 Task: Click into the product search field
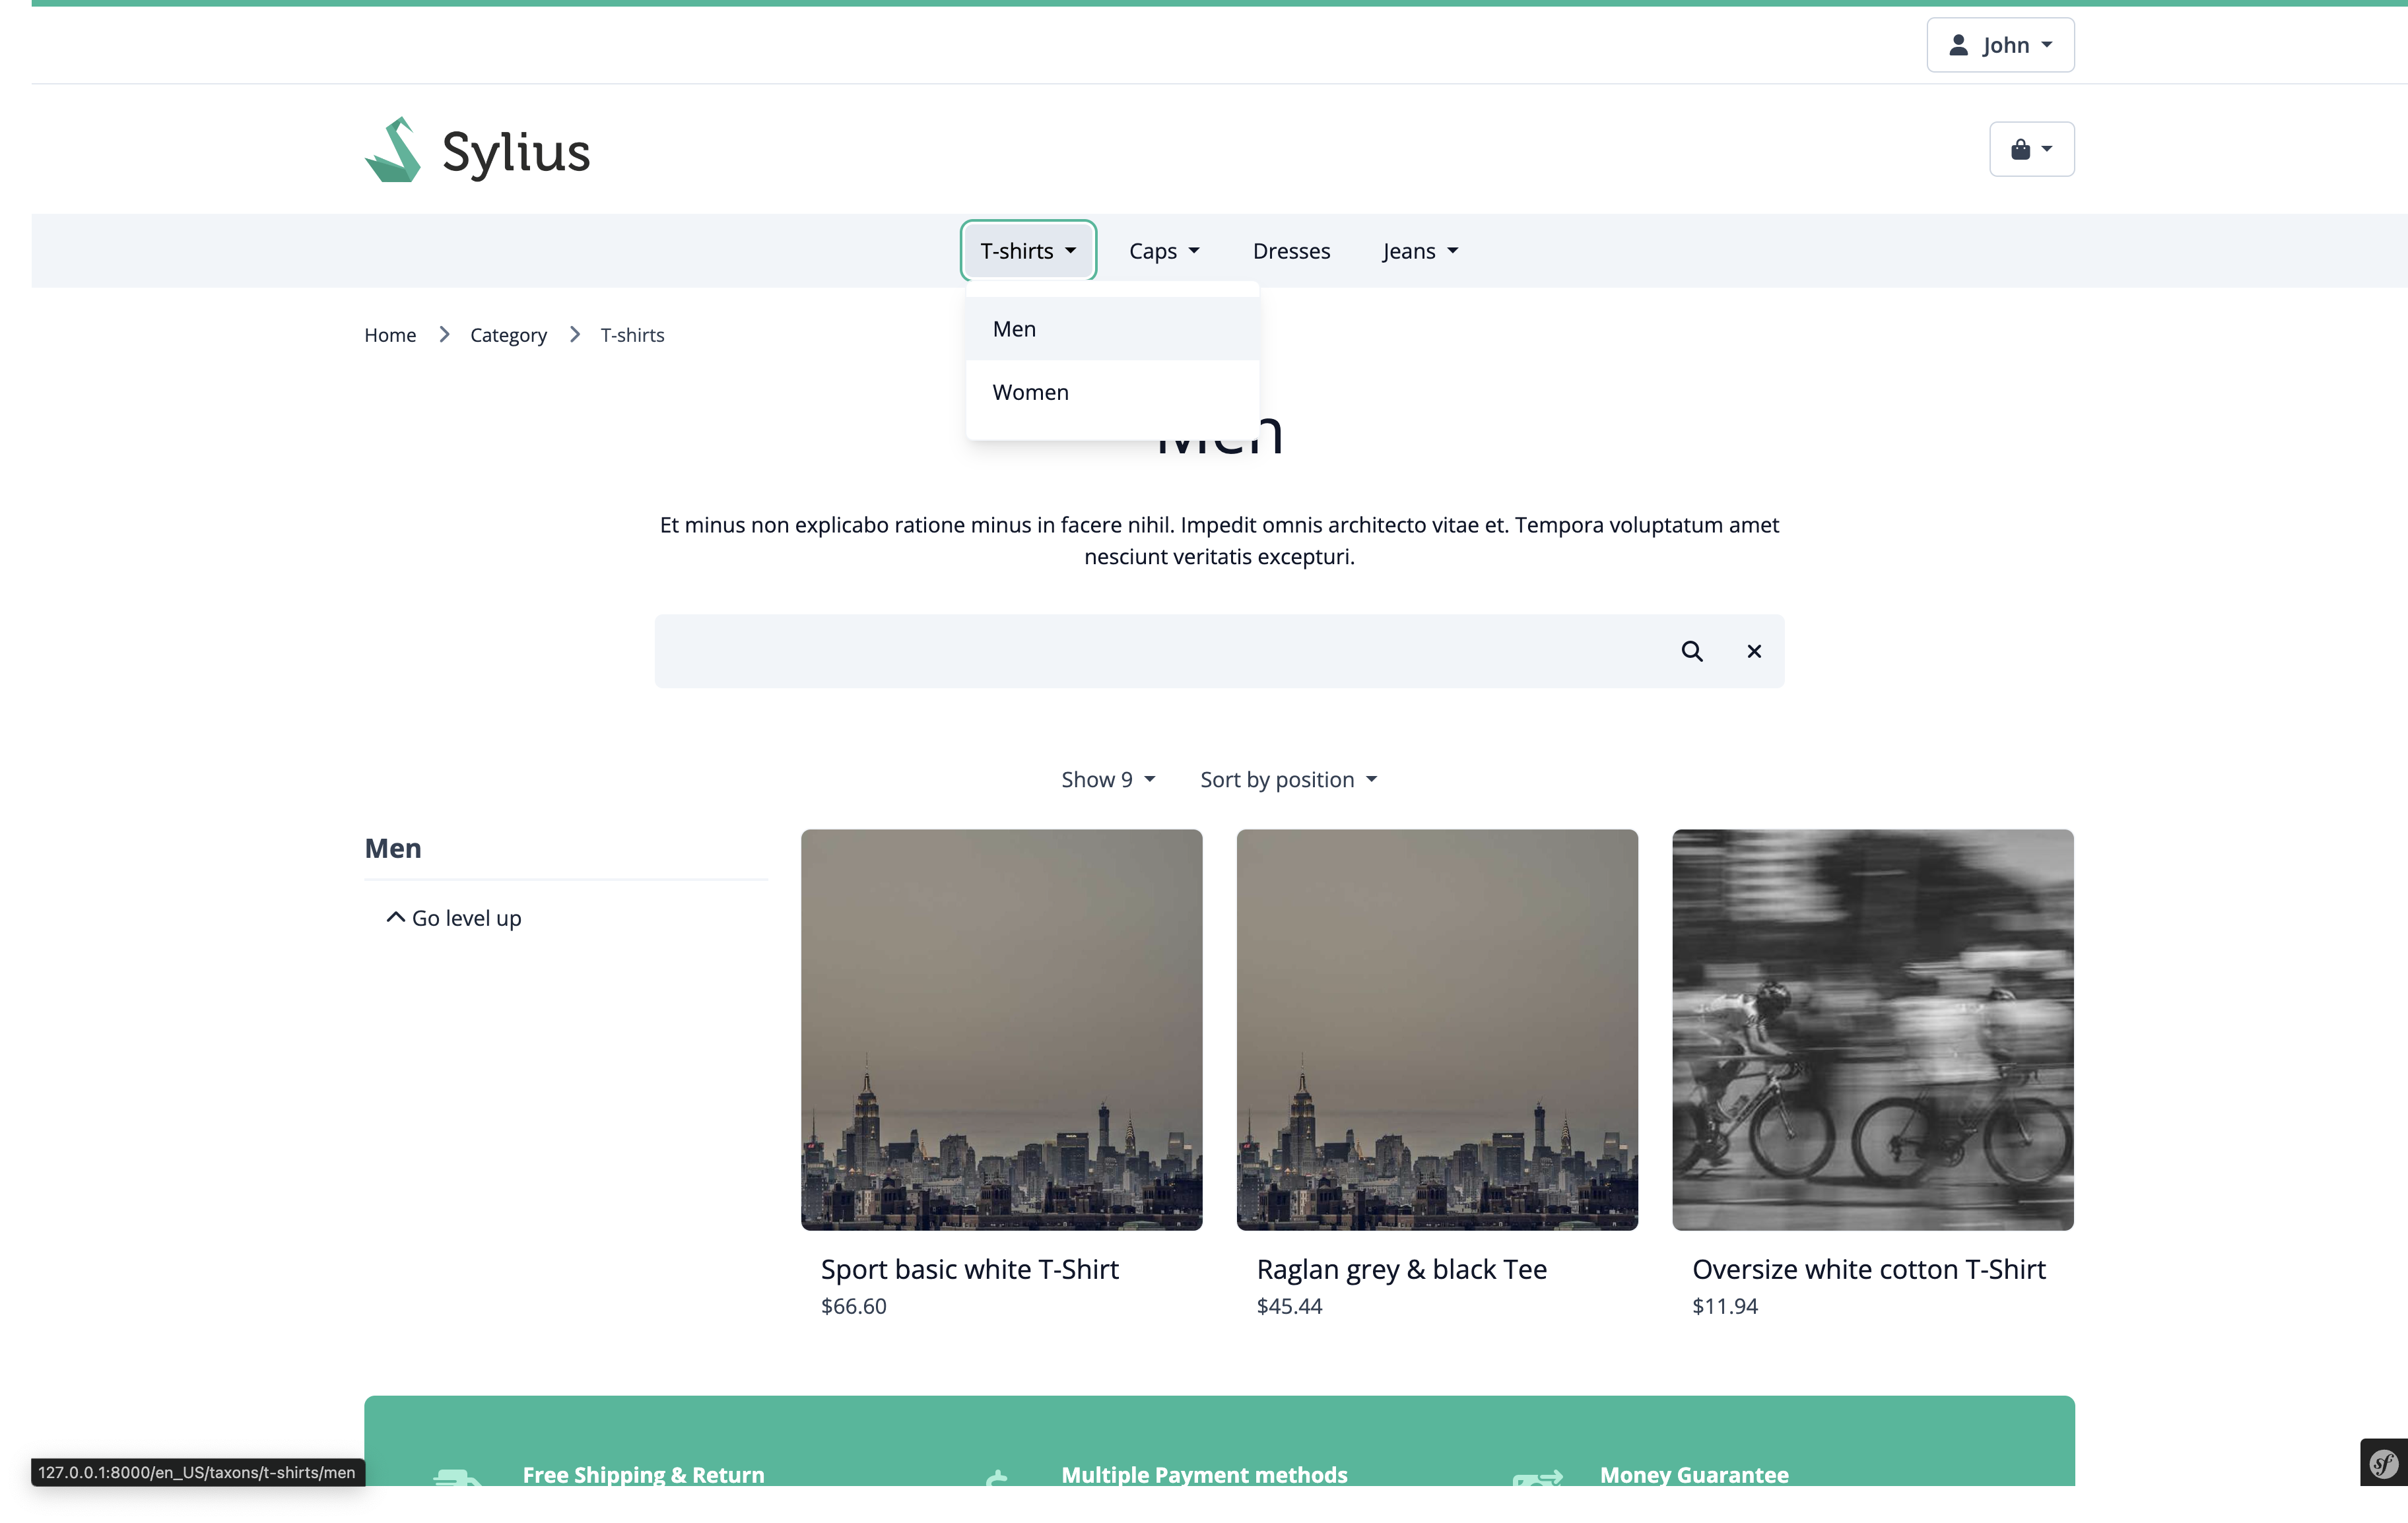tap(1150, 651)
